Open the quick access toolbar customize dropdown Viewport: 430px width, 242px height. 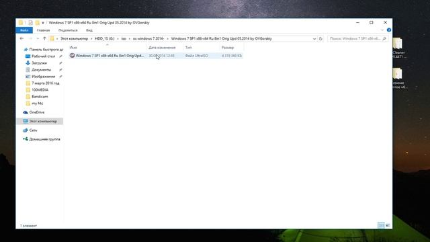click(x=43, y=23)
